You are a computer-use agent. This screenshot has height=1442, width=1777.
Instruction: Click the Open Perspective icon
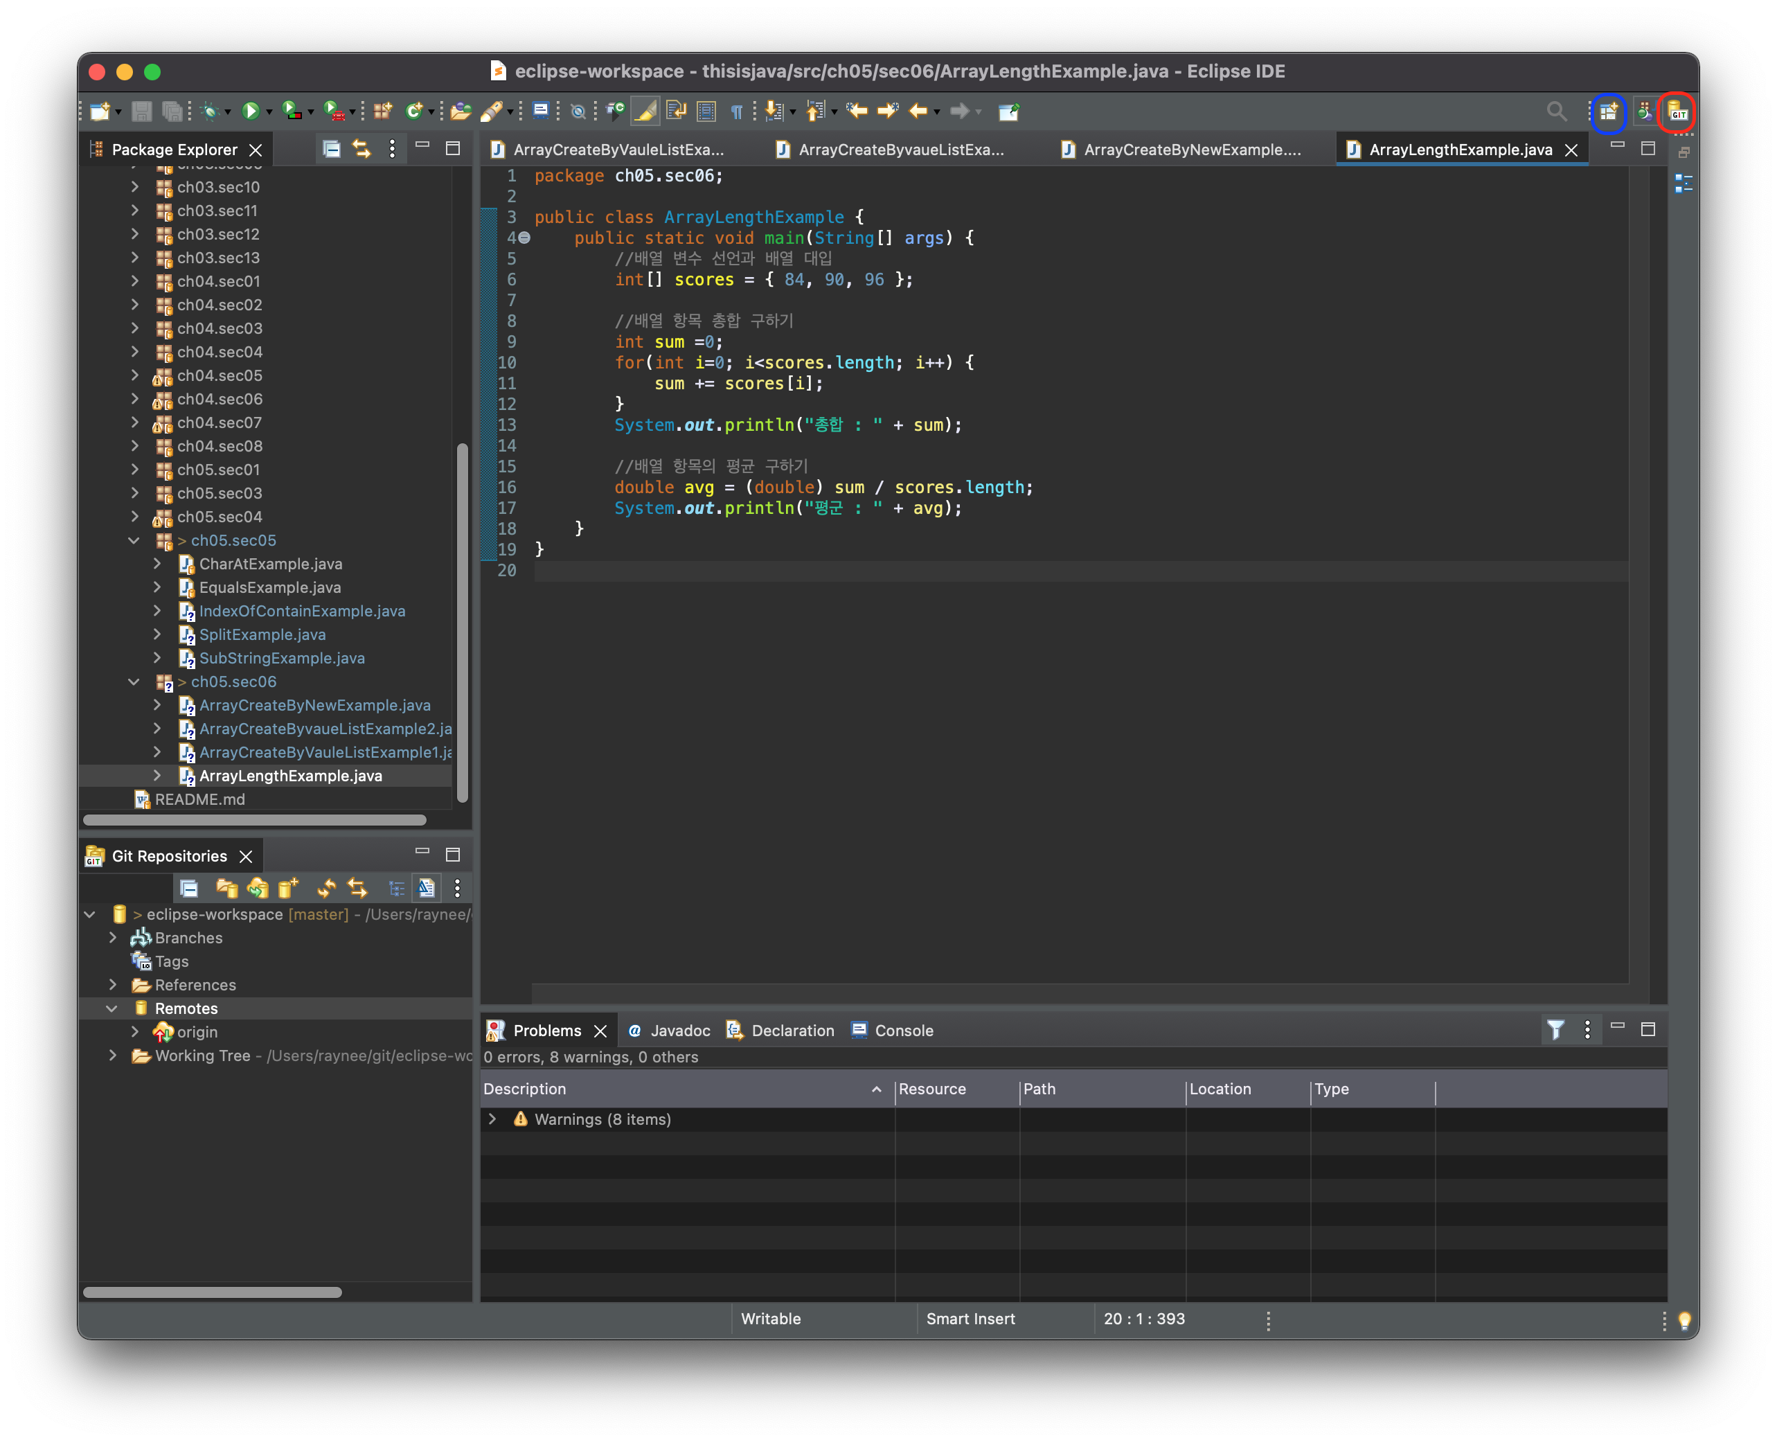point(1609,111)
